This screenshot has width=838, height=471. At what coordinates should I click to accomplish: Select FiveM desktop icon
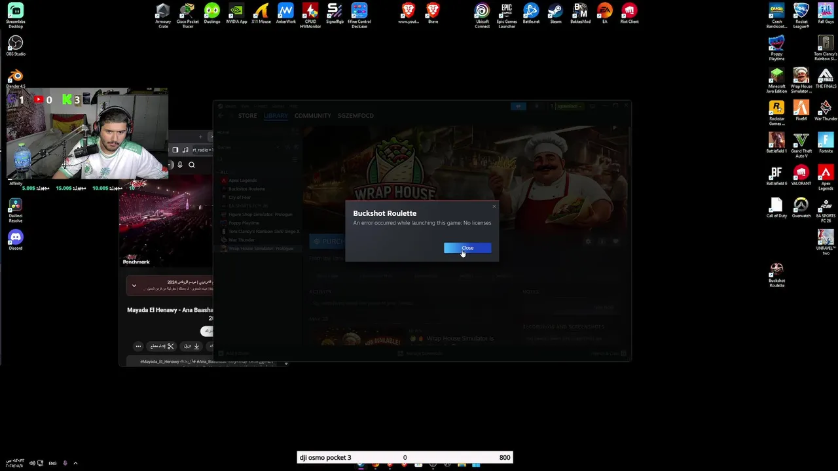tap(801, 111)
